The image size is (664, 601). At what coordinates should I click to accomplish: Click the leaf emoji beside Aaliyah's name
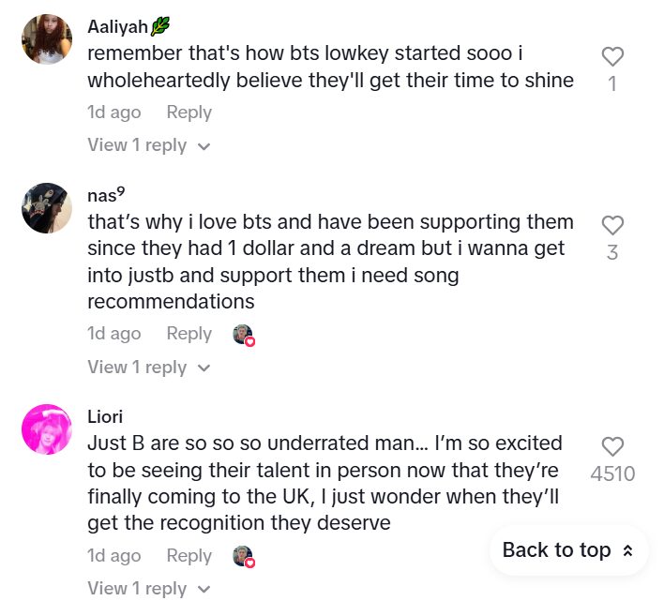[x=160, y=27]
